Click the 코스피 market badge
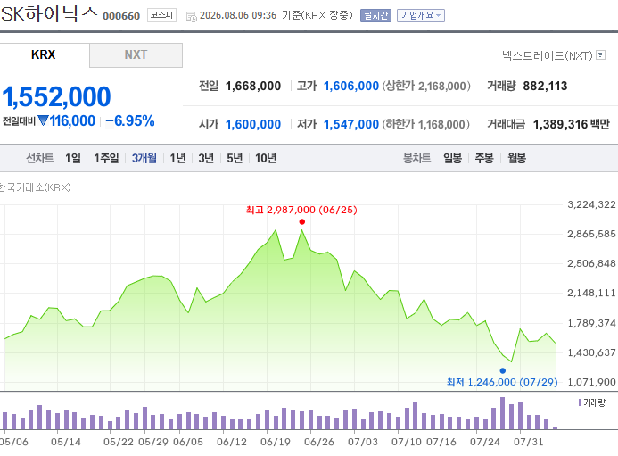The image size is (618, 456). click(161, 15)
